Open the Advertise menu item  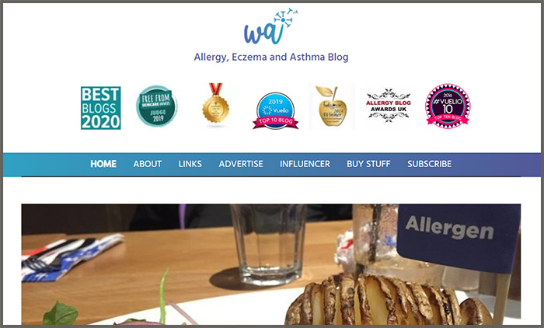point(241,164)
